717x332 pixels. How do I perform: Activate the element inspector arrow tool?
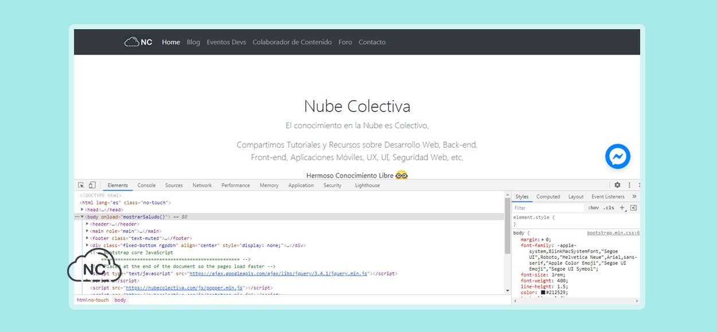pos(81,185)
